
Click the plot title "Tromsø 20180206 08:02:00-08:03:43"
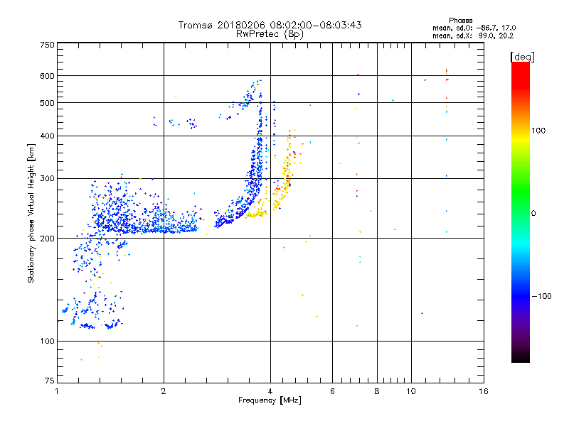pyautogui.click(x=270, y=25)
